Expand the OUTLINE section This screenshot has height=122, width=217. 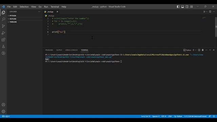click(13, 19)
